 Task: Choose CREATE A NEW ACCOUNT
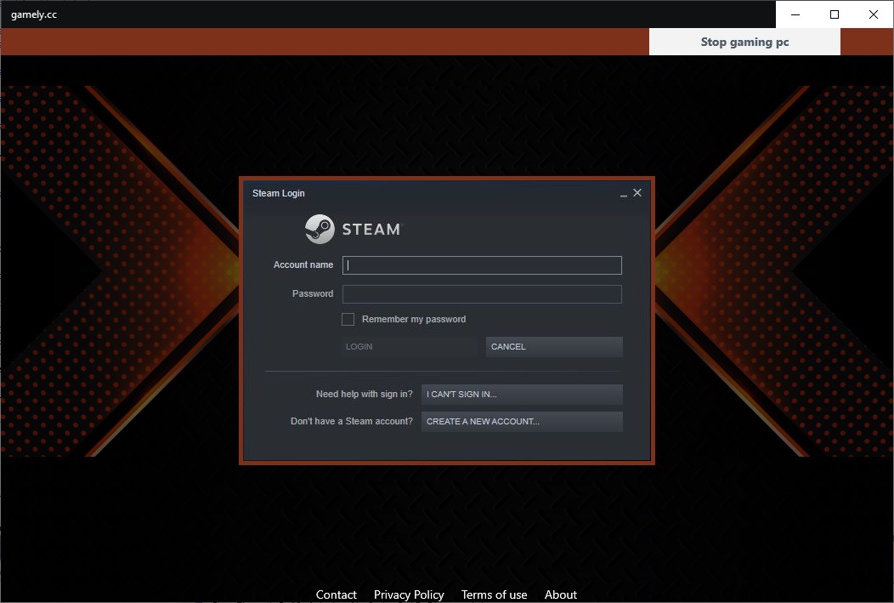[522, 422]
